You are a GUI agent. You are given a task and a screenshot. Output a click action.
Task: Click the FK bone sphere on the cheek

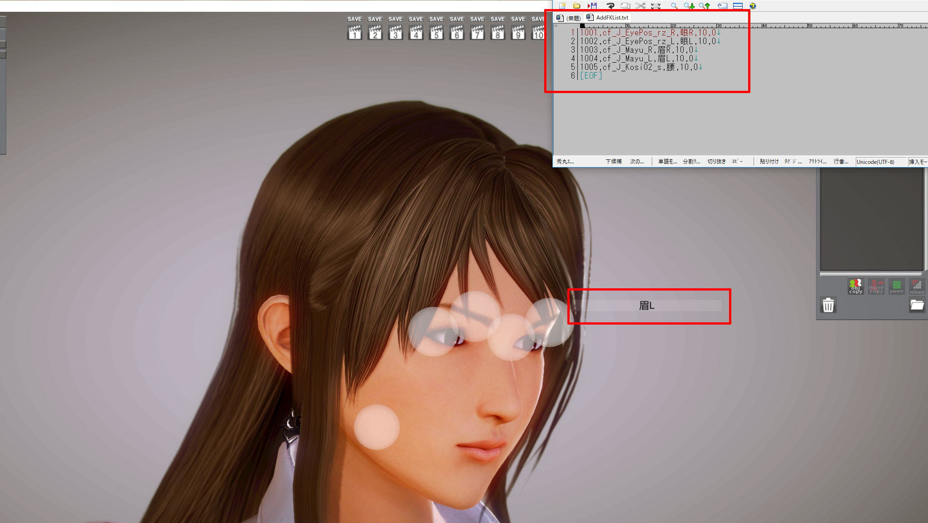click(377, 427)
